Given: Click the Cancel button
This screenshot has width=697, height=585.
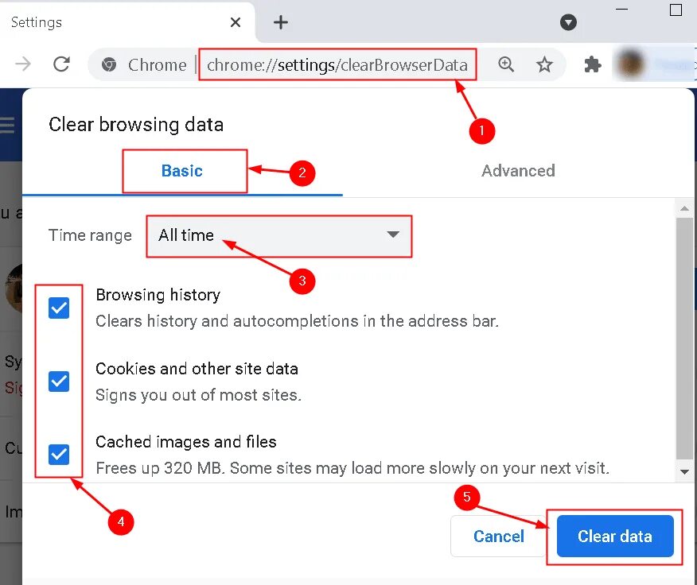Looking at the screenshot, I should [499, 537].
